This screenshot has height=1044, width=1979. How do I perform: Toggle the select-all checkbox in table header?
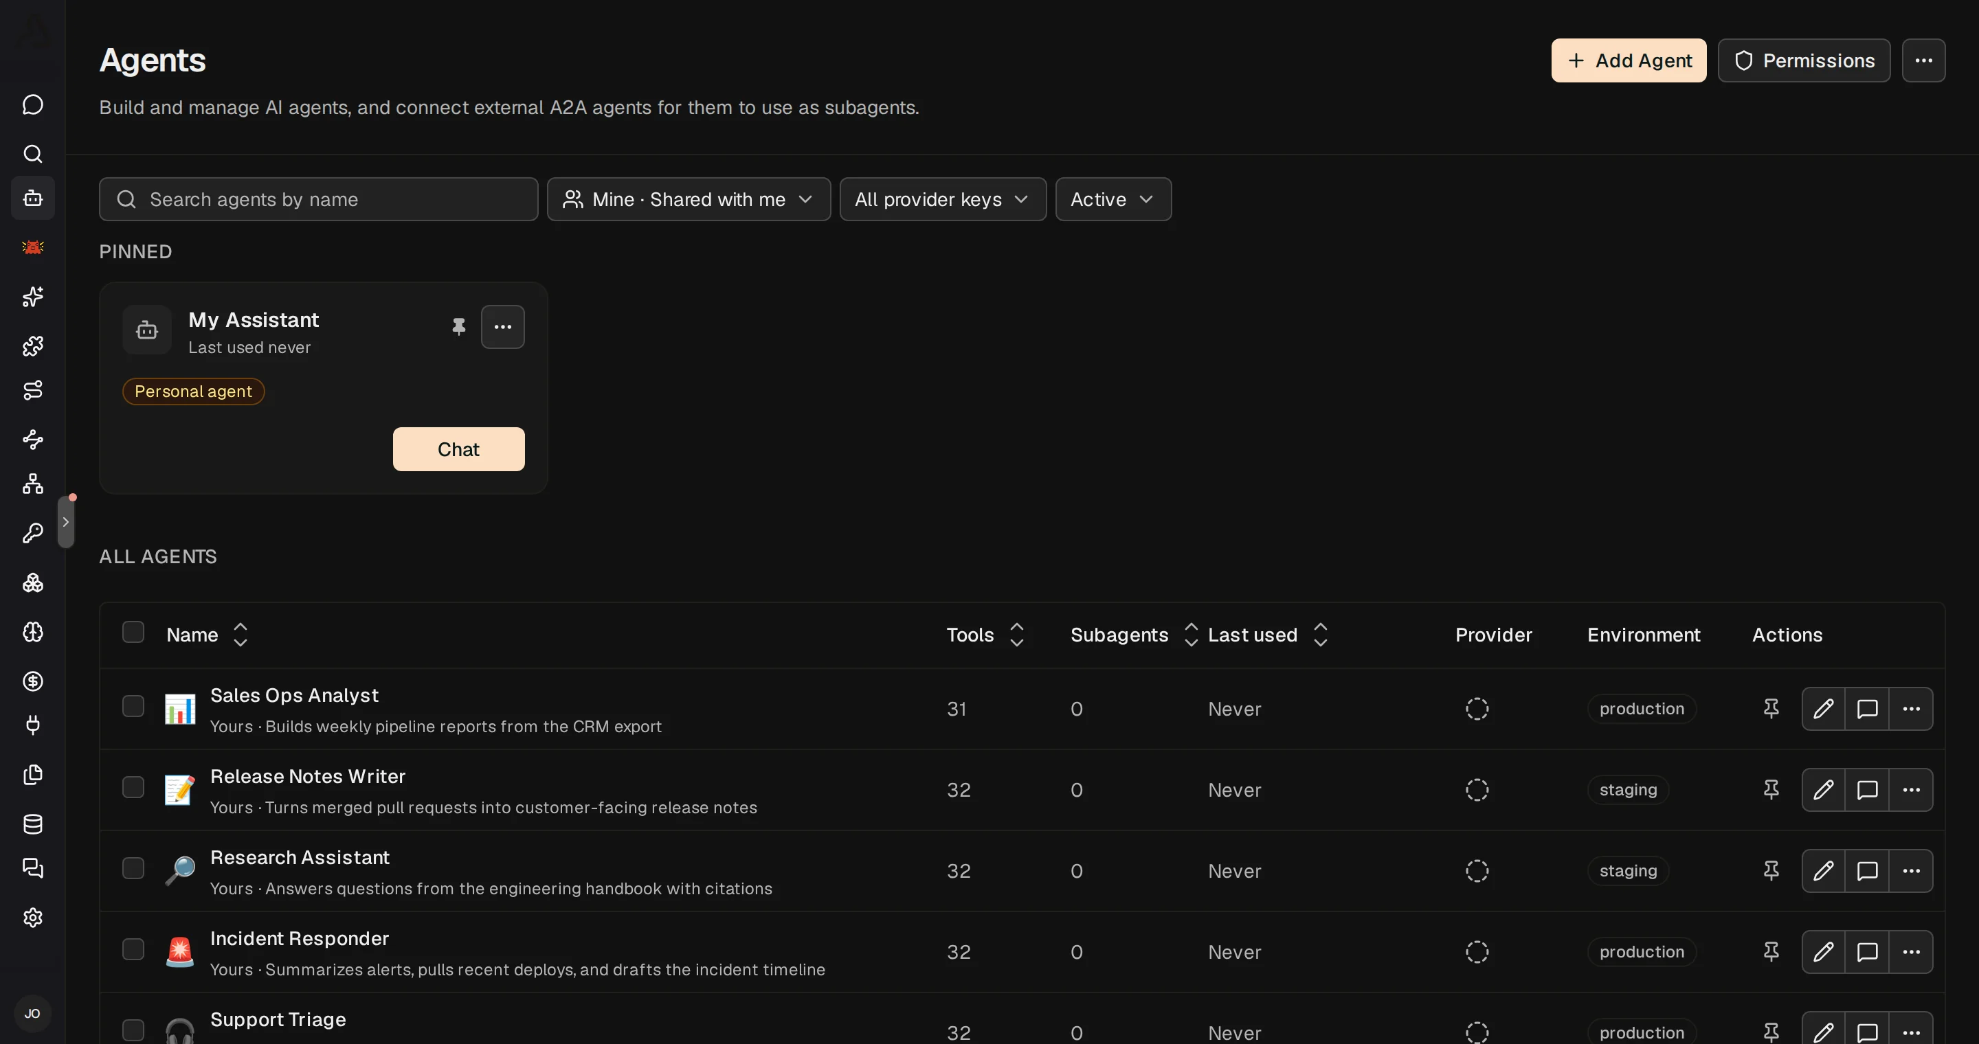(133, 632)
